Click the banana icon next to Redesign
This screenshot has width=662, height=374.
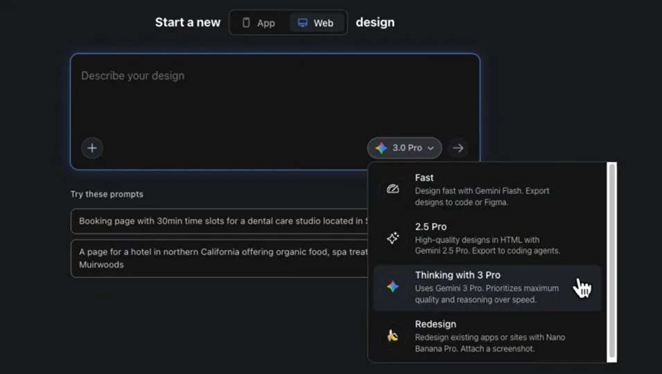[392, 336]
